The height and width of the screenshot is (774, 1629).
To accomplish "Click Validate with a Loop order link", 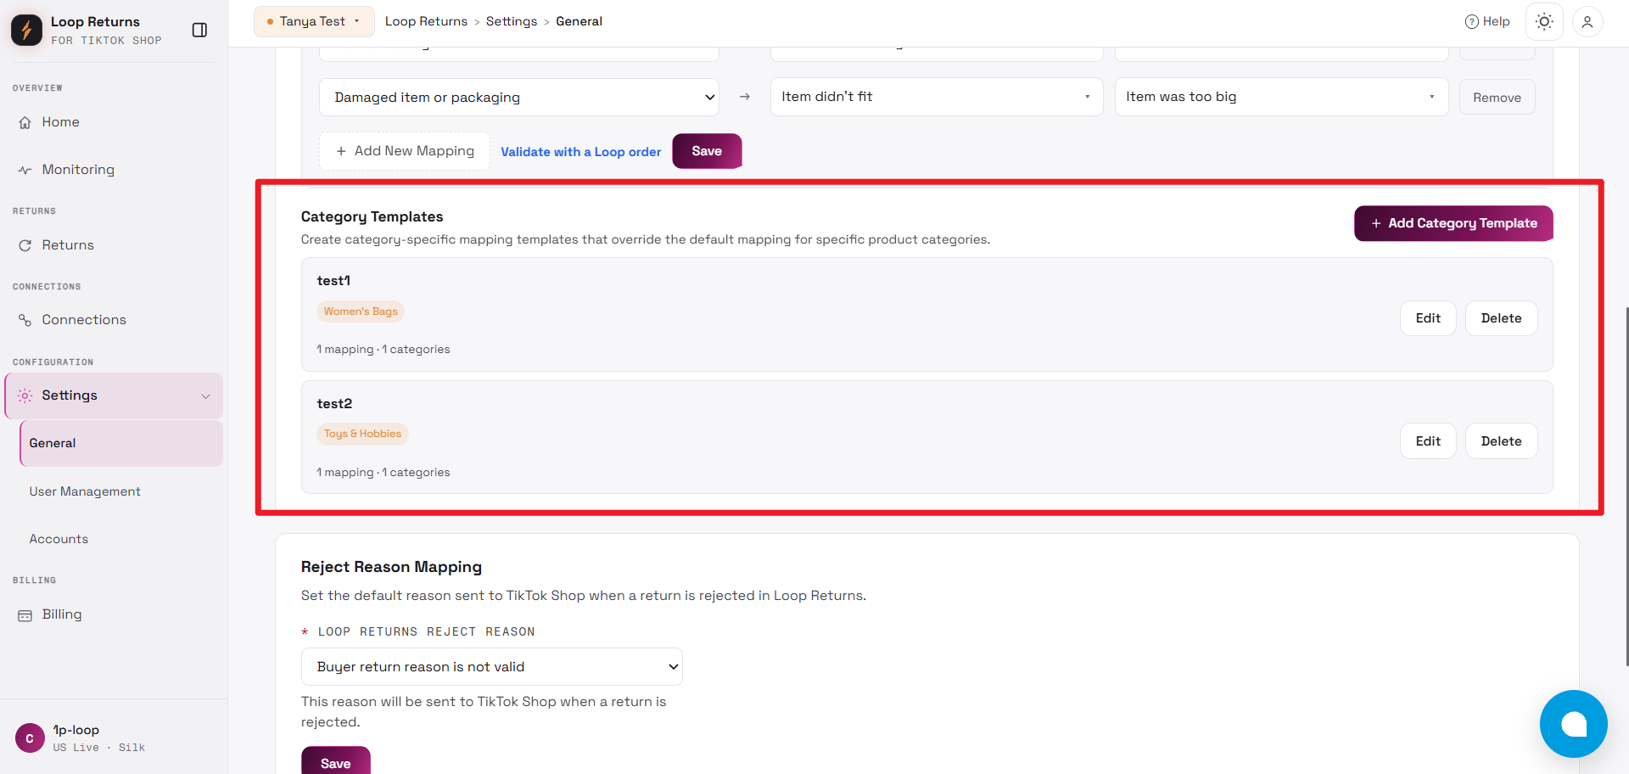I will (580, 152).
